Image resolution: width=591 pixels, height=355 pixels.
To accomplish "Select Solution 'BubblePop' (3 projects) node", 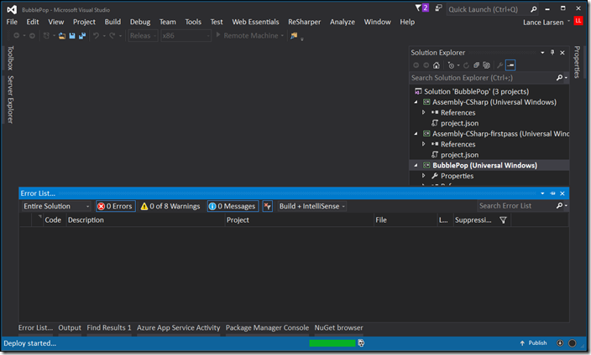I will 476,91.
